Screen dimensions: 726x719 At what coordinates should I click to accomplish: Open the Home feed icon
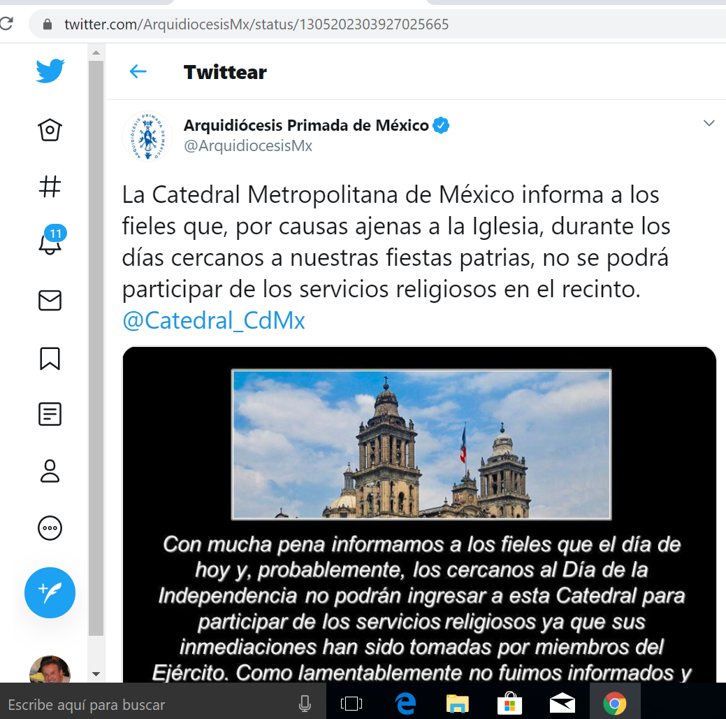50,130
